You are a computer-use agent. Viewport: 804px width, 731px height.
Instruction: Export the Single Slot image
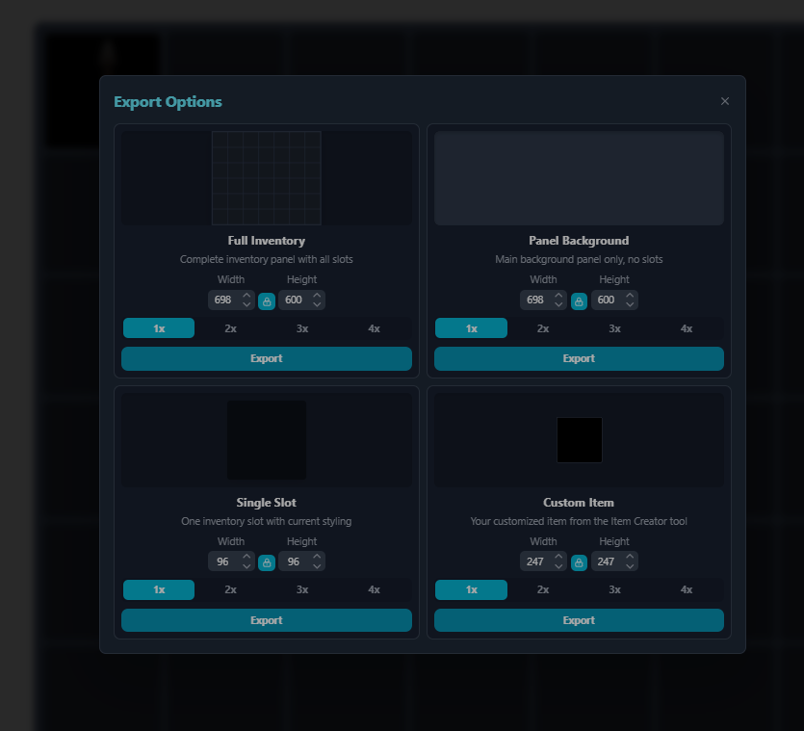tap(267, 620)
